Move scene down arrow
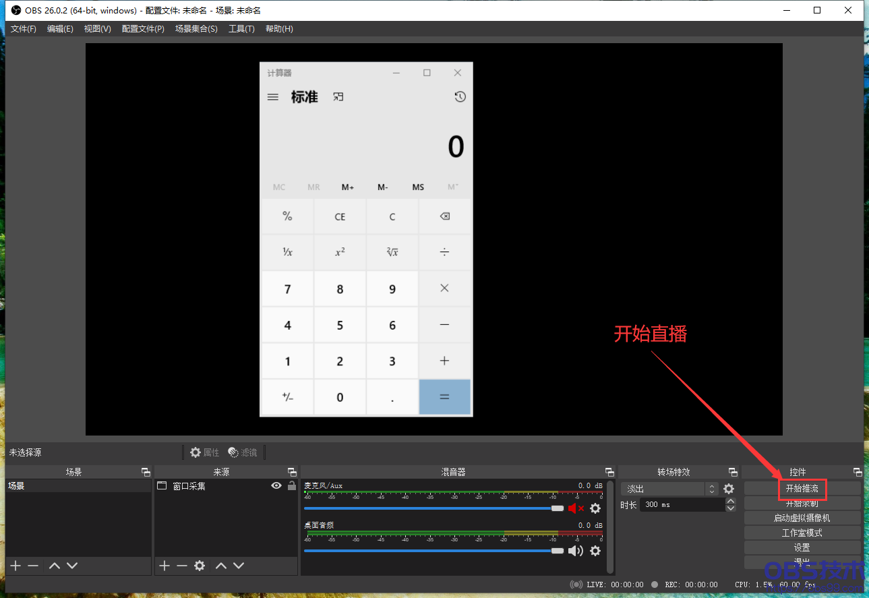 pos(72,566)
